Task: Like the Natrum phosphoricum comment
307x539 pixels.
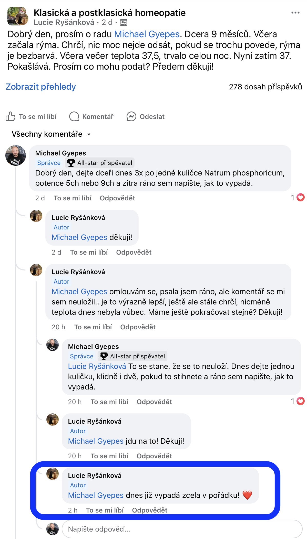Action: pos(73,198)
